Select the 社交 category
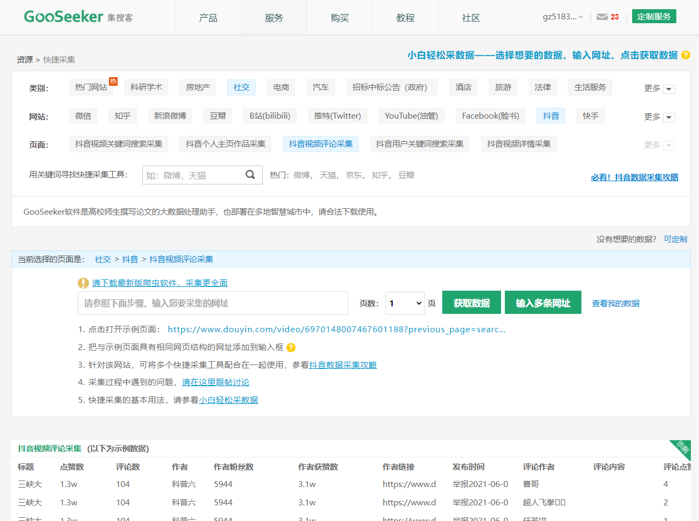This screenshot has height=521, width=699. click(x=241, y=87)
